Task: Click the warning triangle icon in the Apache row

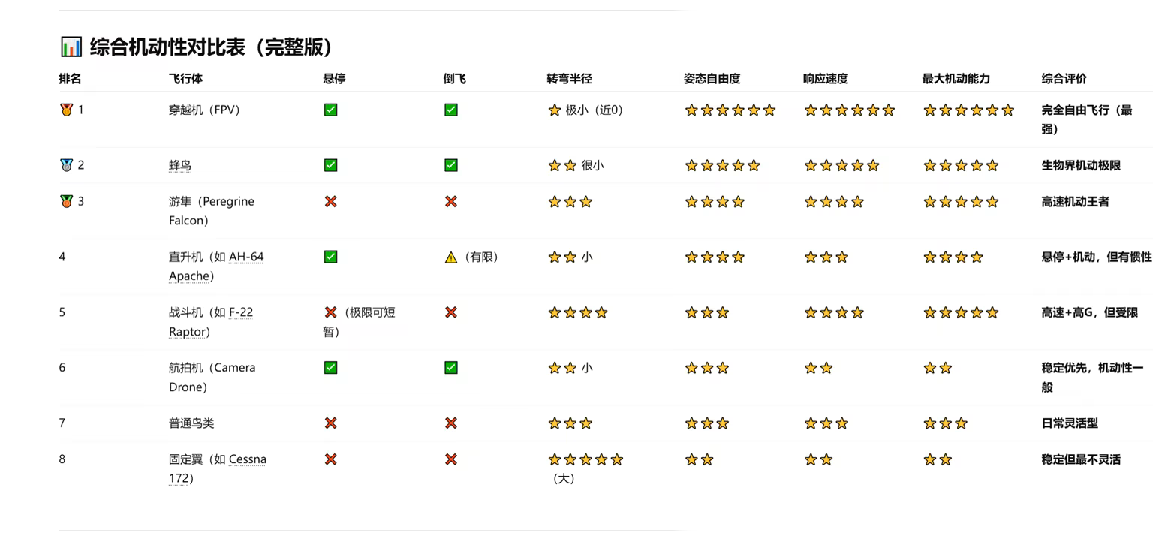Action: [x=450, y=257]
